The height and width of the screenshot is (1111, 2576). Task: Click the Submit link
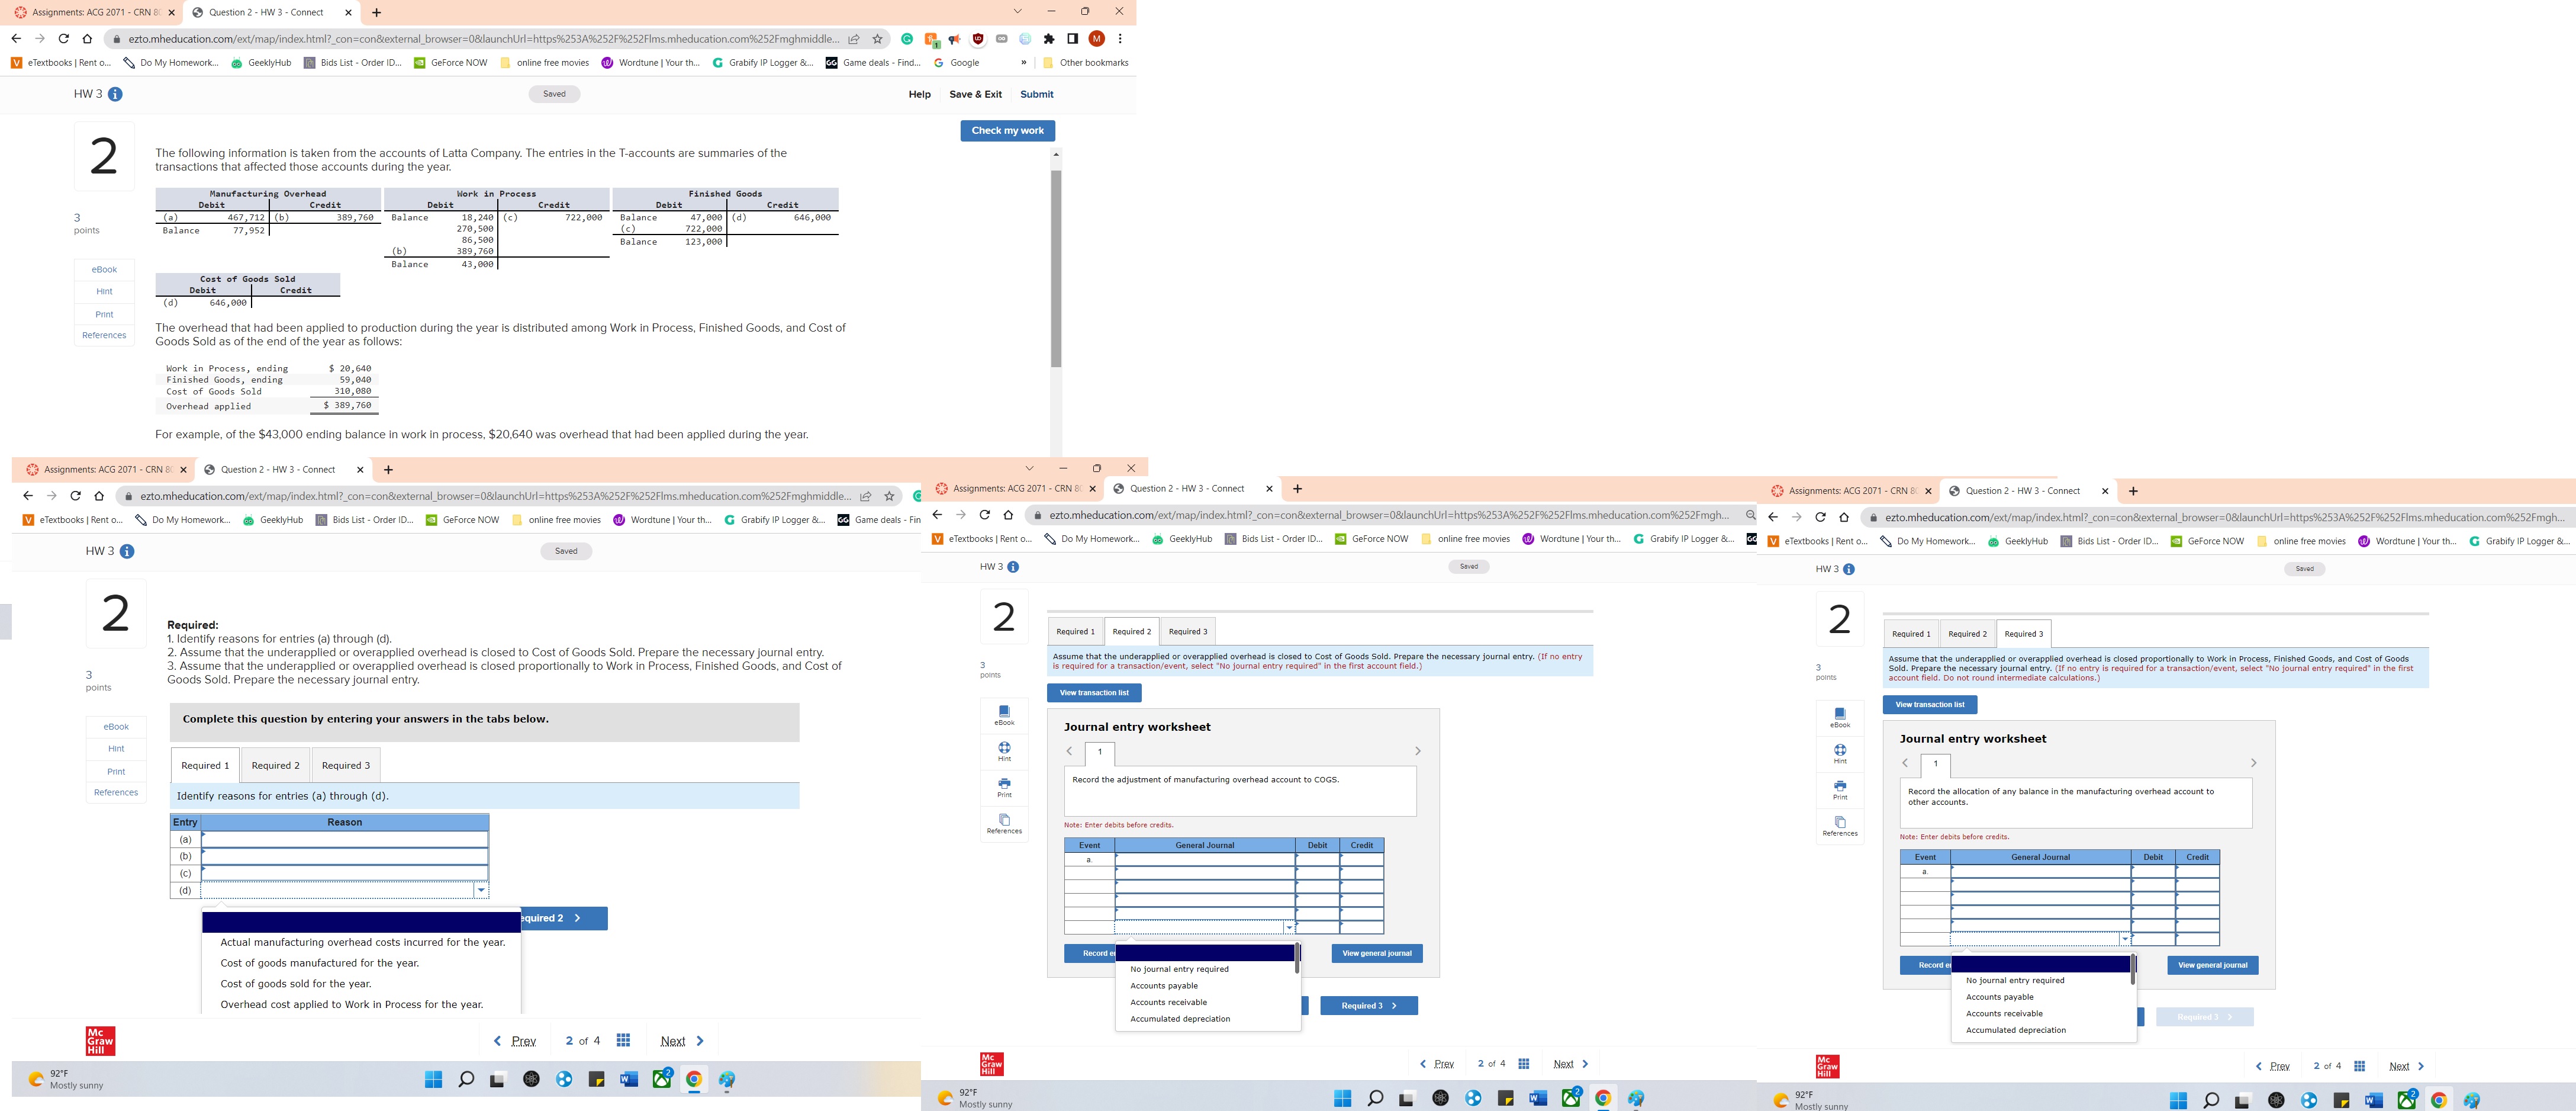tap(1036, 94)
